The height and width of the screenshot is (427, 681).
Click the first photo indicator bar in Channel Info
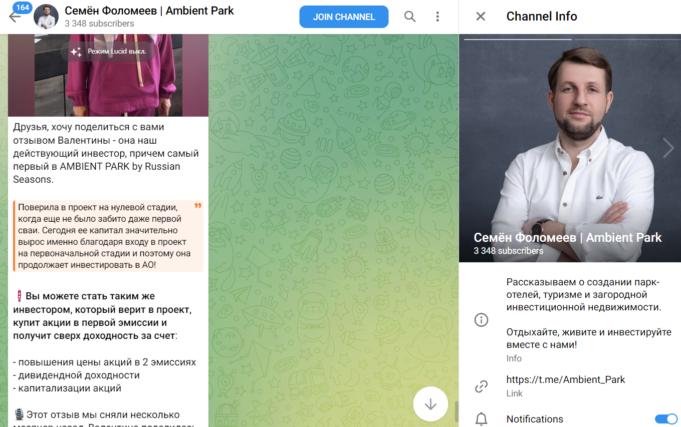pyautogui.click(x=518, y=39)
